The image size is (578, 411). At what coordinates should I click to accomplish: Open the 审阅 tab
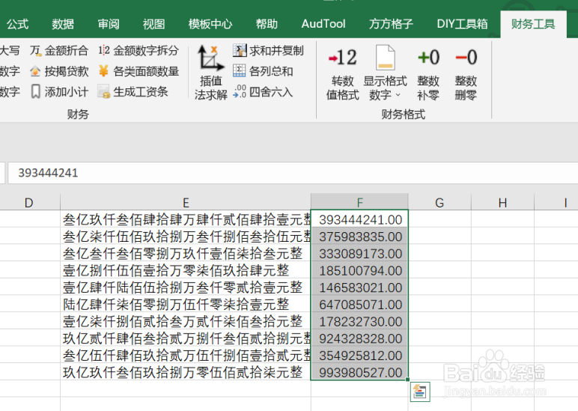point(109,24)
